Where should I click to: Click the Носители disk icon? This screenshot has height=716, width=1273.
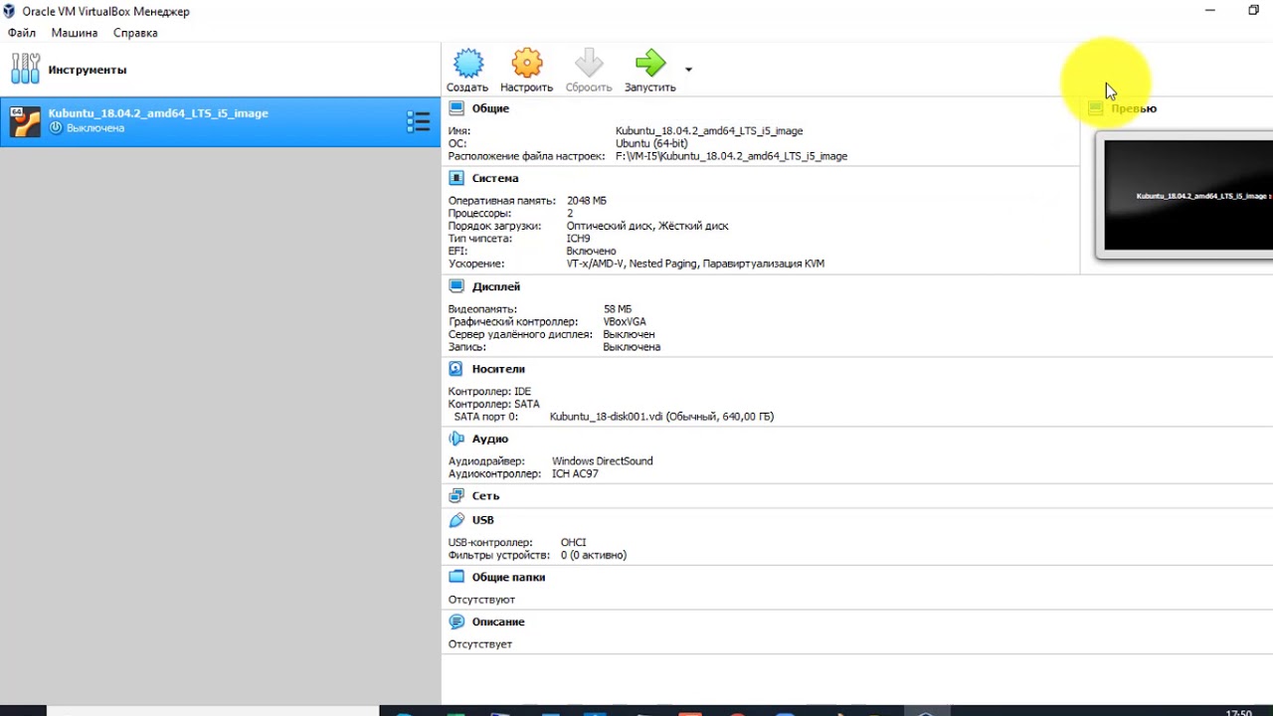tap(456, 369)
